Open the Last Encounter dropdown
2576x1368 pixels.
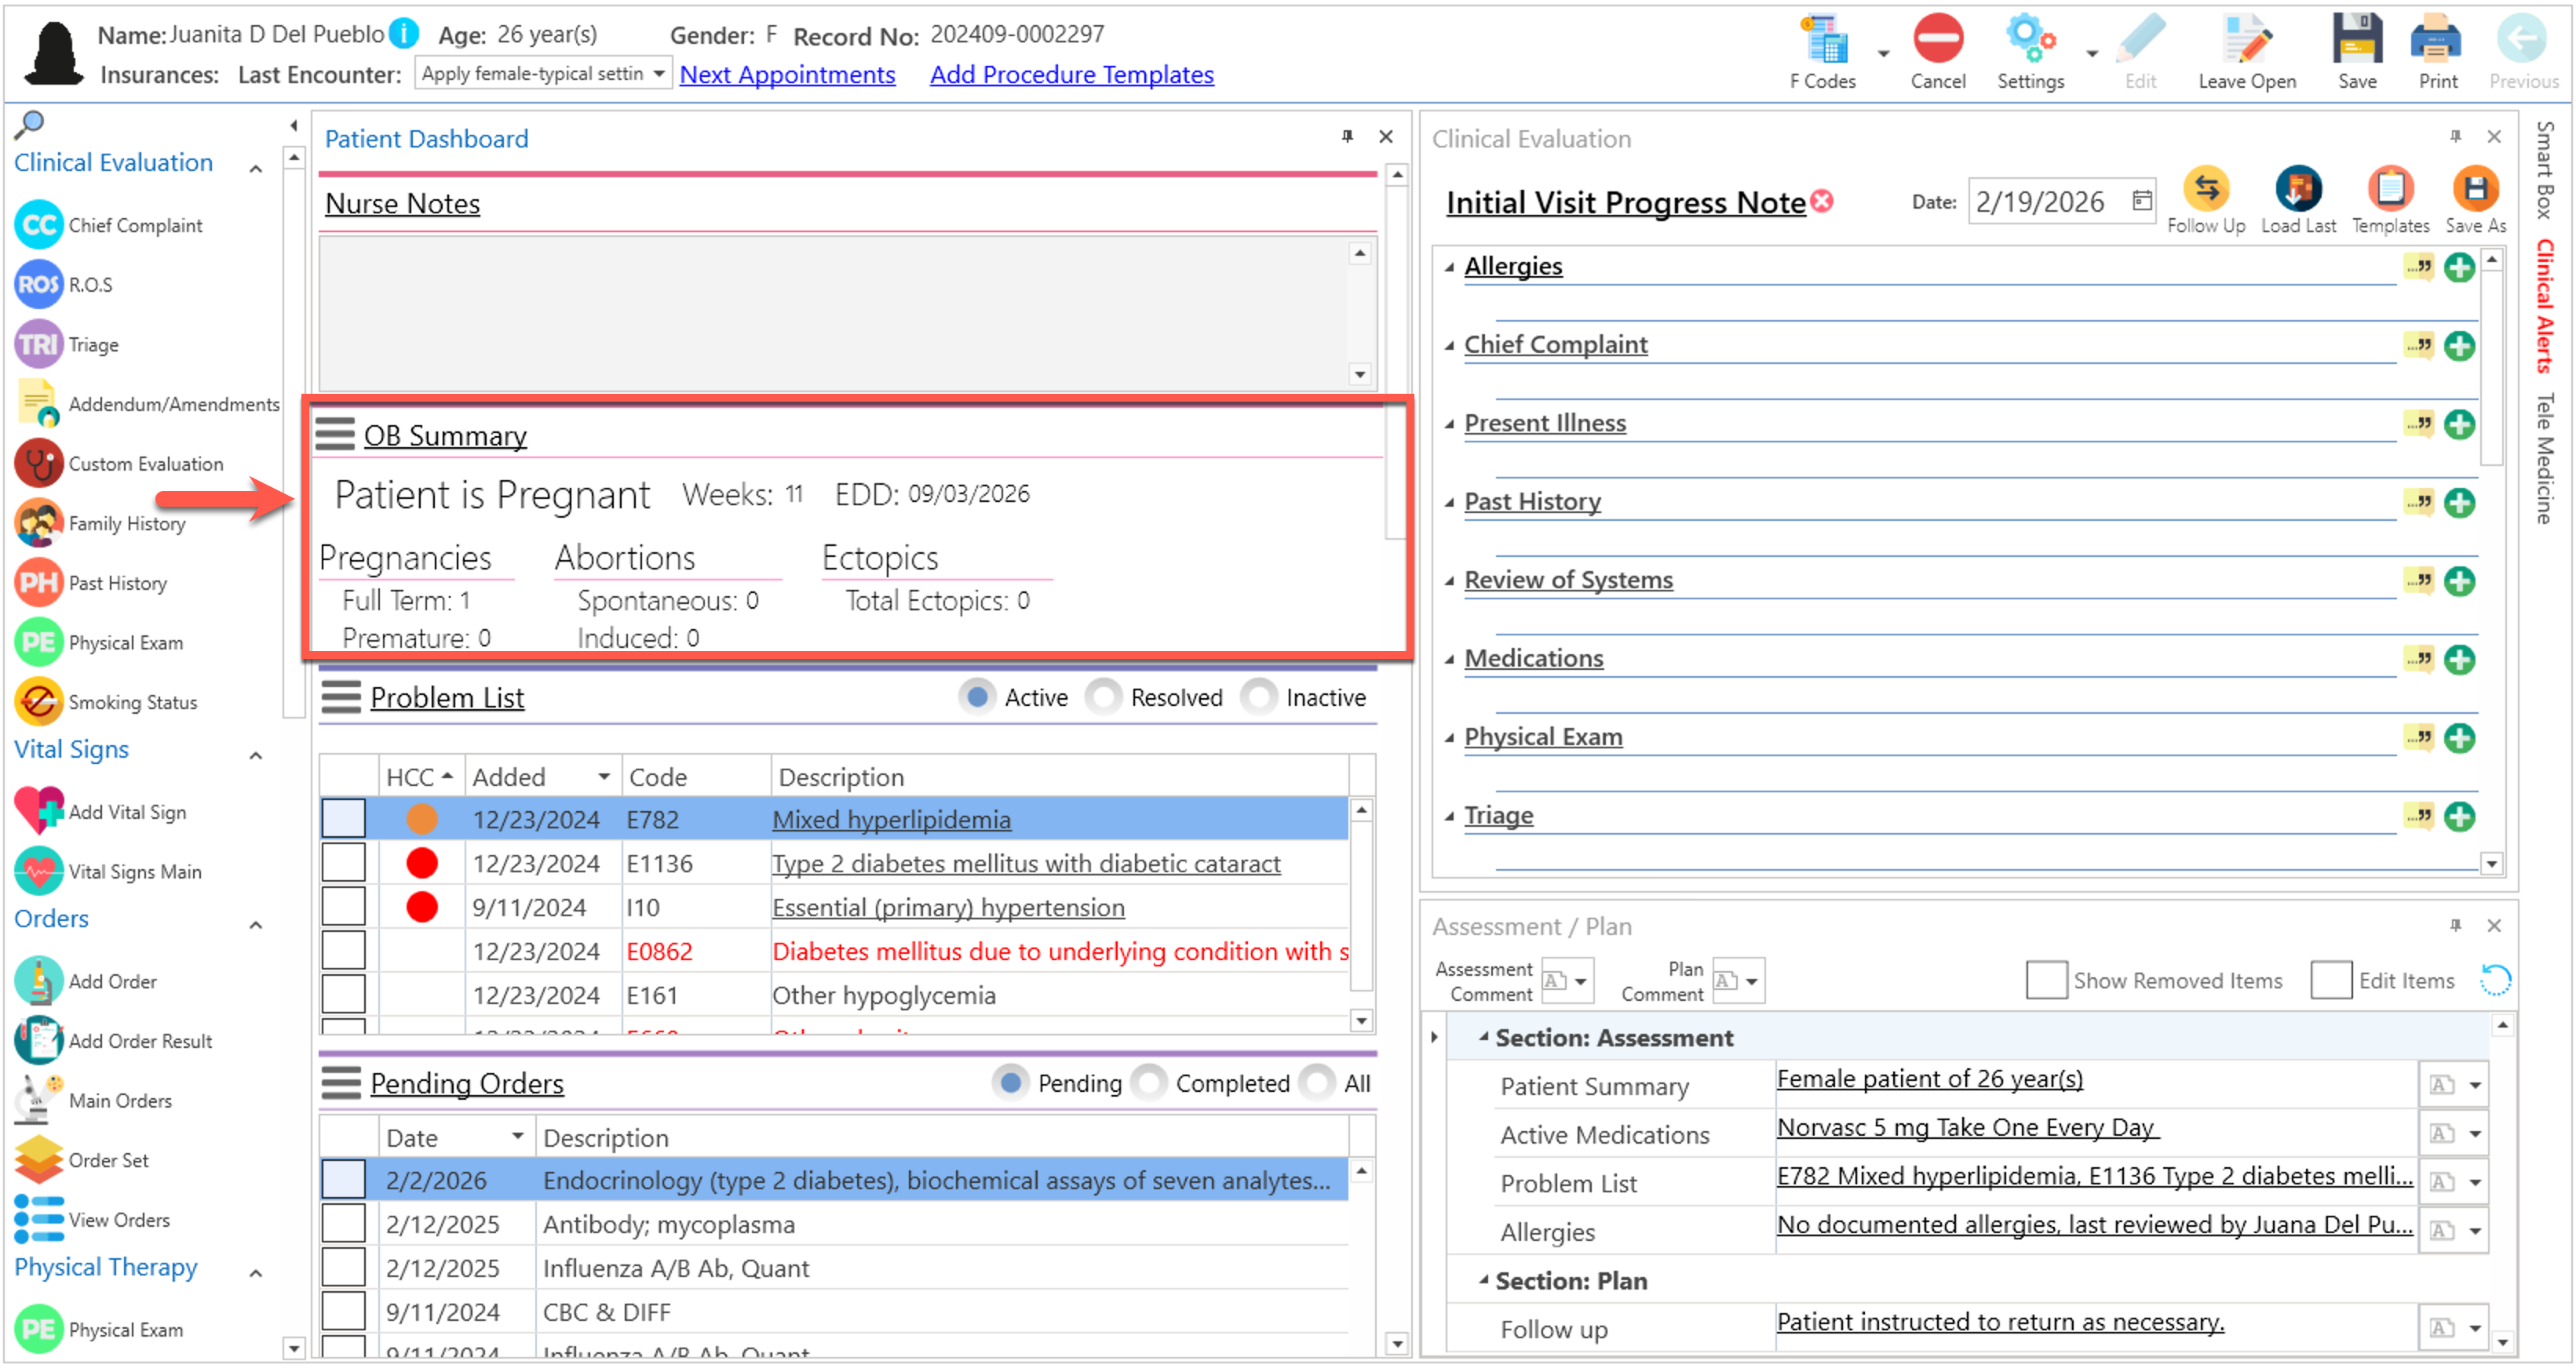(x=658, y=74)
